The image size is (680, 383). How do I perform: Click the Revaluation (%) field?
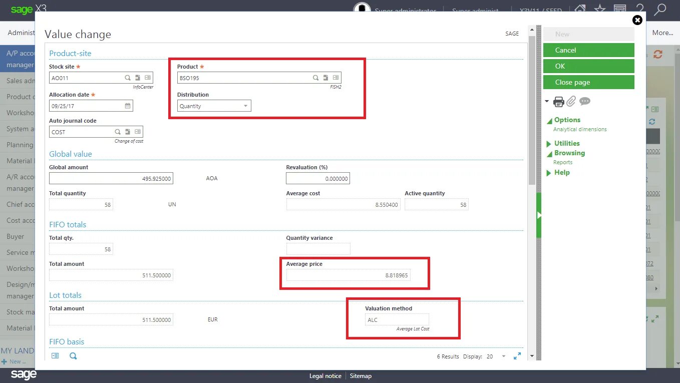click(318, 178)
